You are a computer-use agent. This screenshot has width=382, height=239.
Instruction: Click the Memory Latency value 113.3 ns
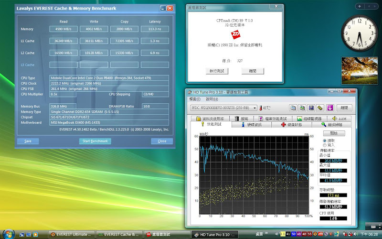coord(155,29)
